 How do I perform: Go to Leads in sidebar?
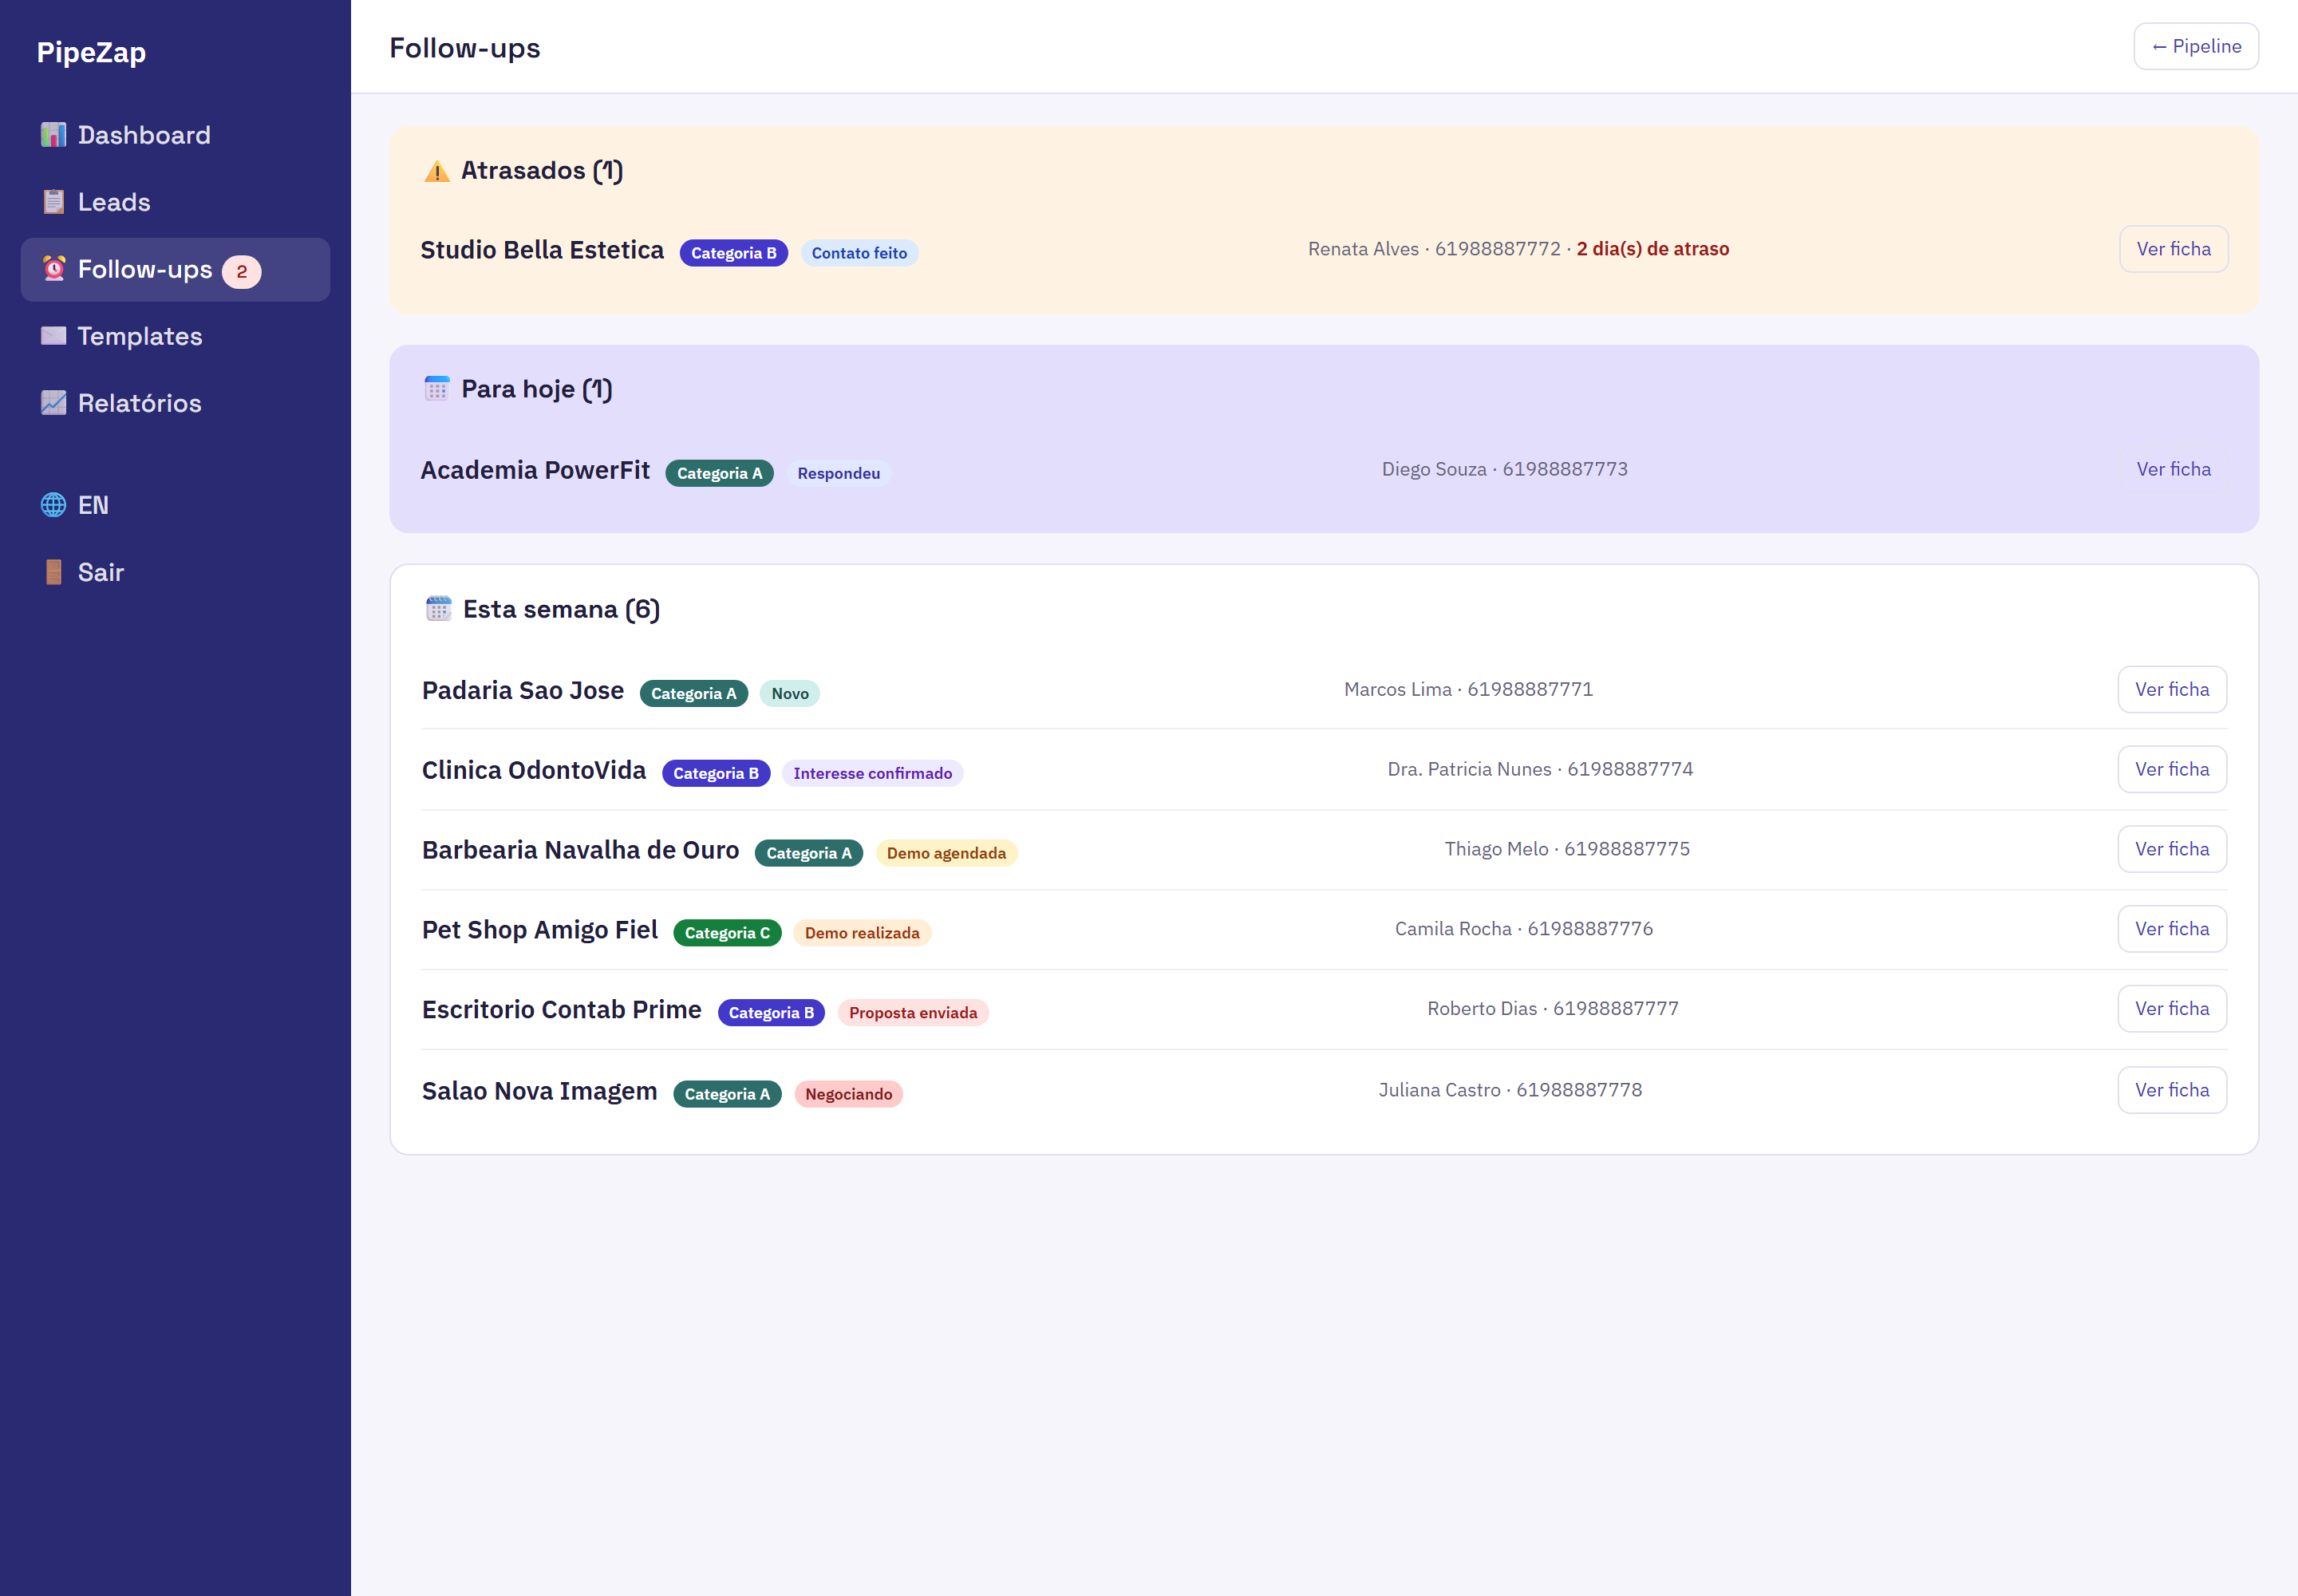(176, 202)
